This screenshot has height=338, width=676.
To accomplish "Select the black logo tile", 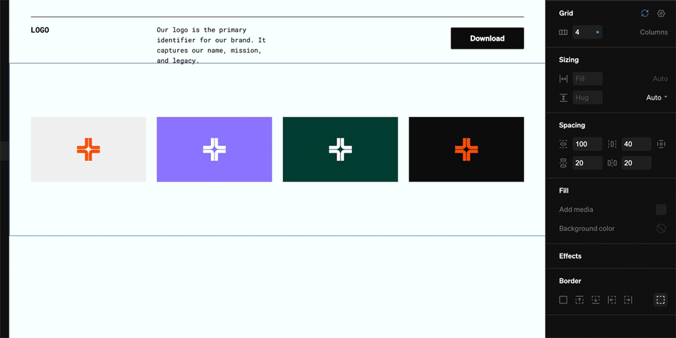I will click(x=466, y=149).
